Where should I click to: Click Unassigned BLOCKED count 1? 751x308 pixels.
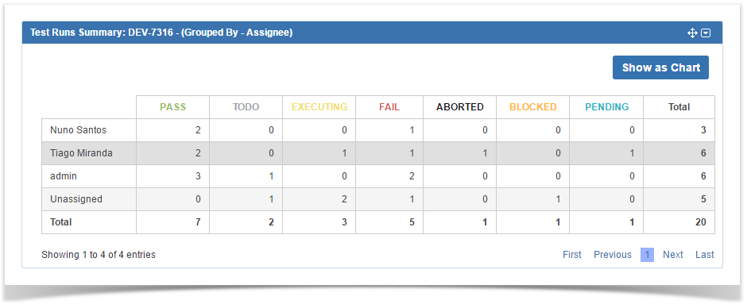559,199
